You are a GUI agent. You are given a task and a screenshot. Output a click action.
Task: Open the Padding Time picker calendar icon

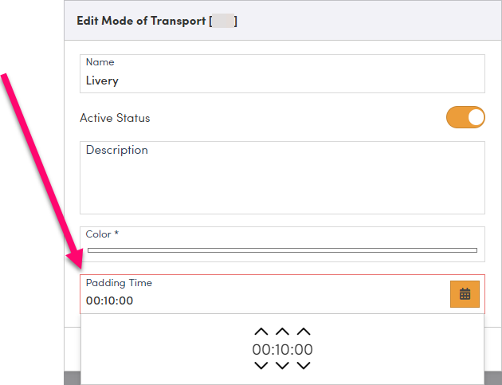465,294
